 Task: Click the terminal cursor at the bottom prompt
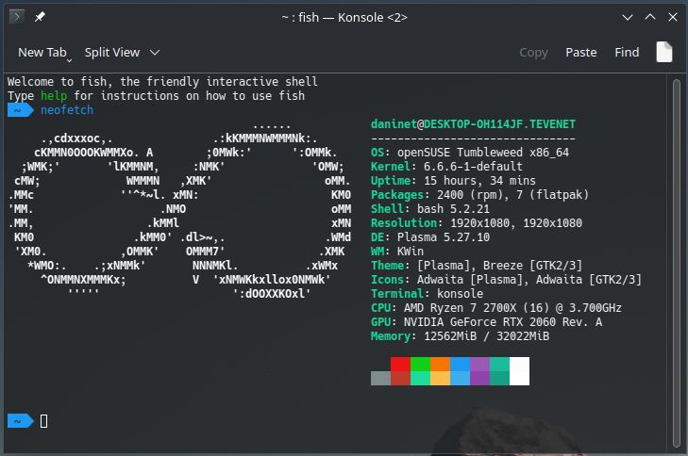(x=43, y=421)
